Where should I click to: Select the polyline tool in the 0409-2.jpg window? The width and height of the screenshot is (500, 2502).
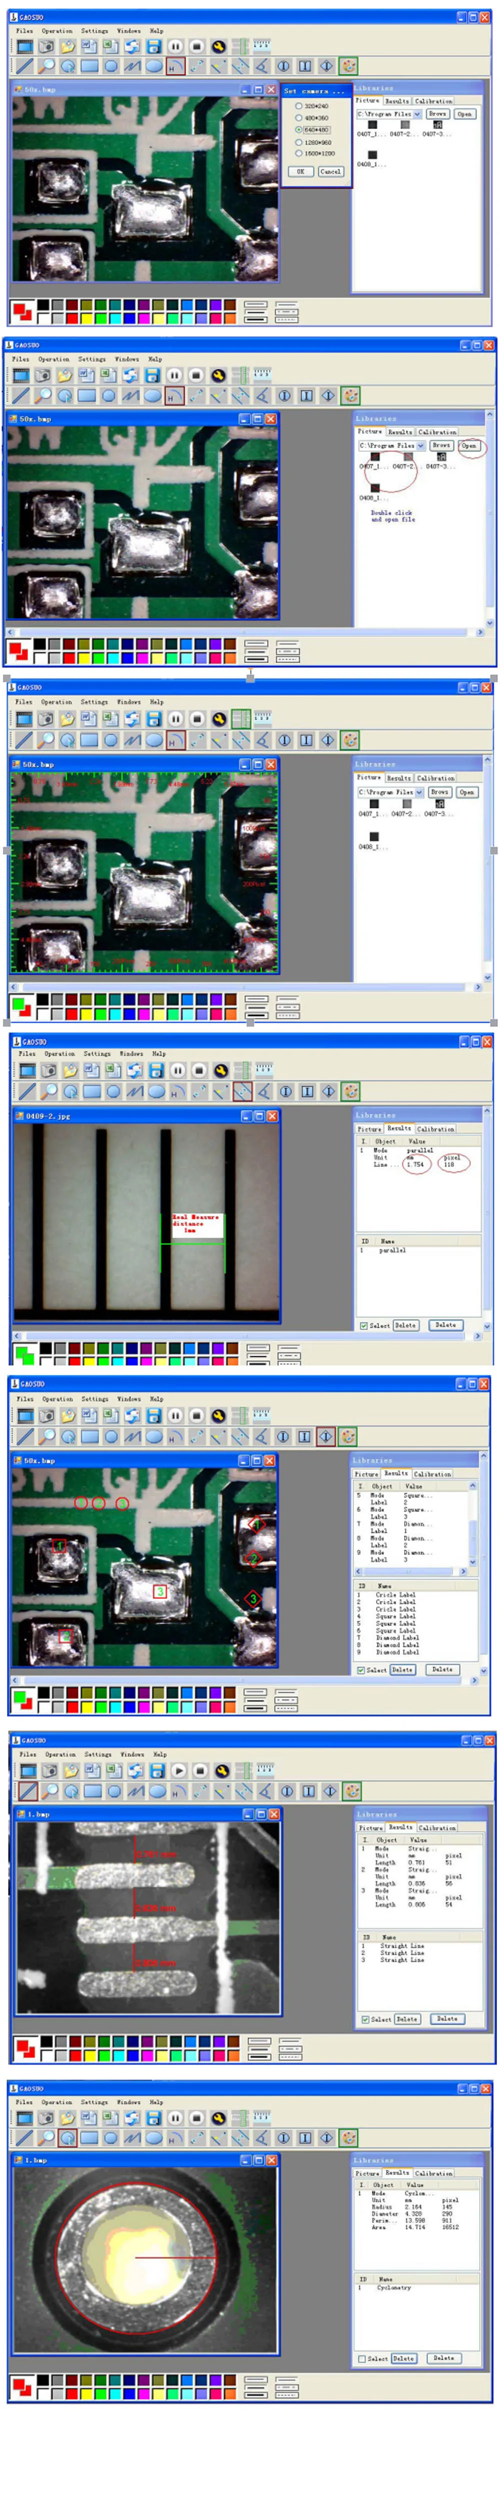point(135,1091)
